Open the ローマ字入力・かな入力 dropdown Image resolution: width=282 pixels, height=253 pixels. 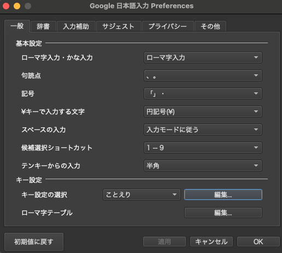[203, 57]
